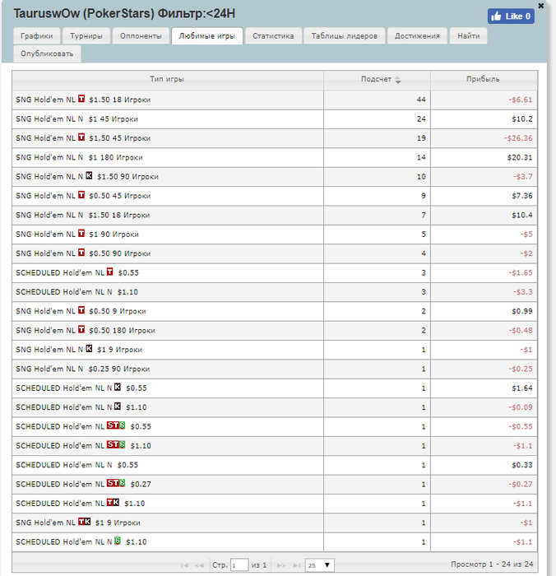The height and width of the screenshot is (576, 556).
Task: Click profit value -$26.36
Action: click(518, 138)
